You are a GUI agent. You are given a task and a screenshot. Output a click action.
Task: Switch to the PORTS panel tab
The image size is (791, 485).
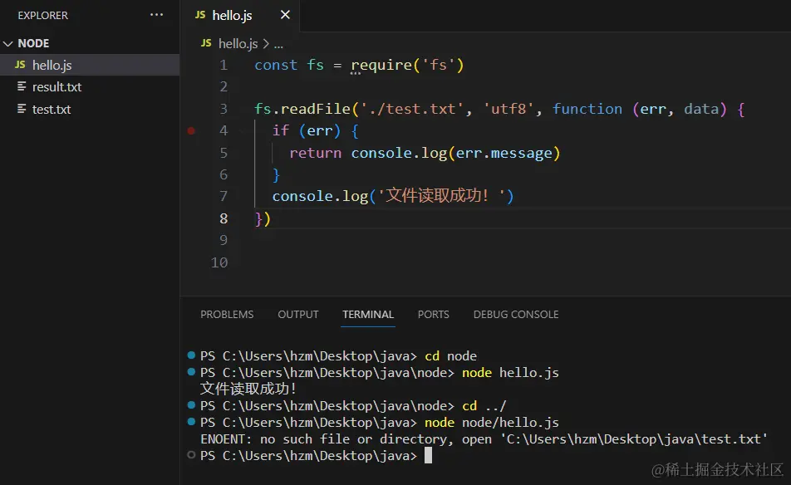coord(434,315)
